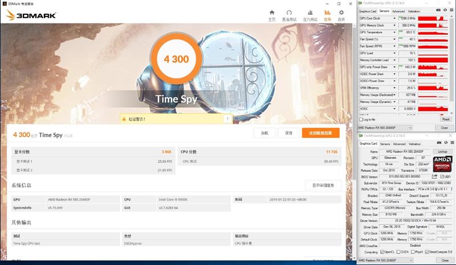Click the question mark in warning banner
This screenshot has width=456, height=265.
click(x=227, y=119)
